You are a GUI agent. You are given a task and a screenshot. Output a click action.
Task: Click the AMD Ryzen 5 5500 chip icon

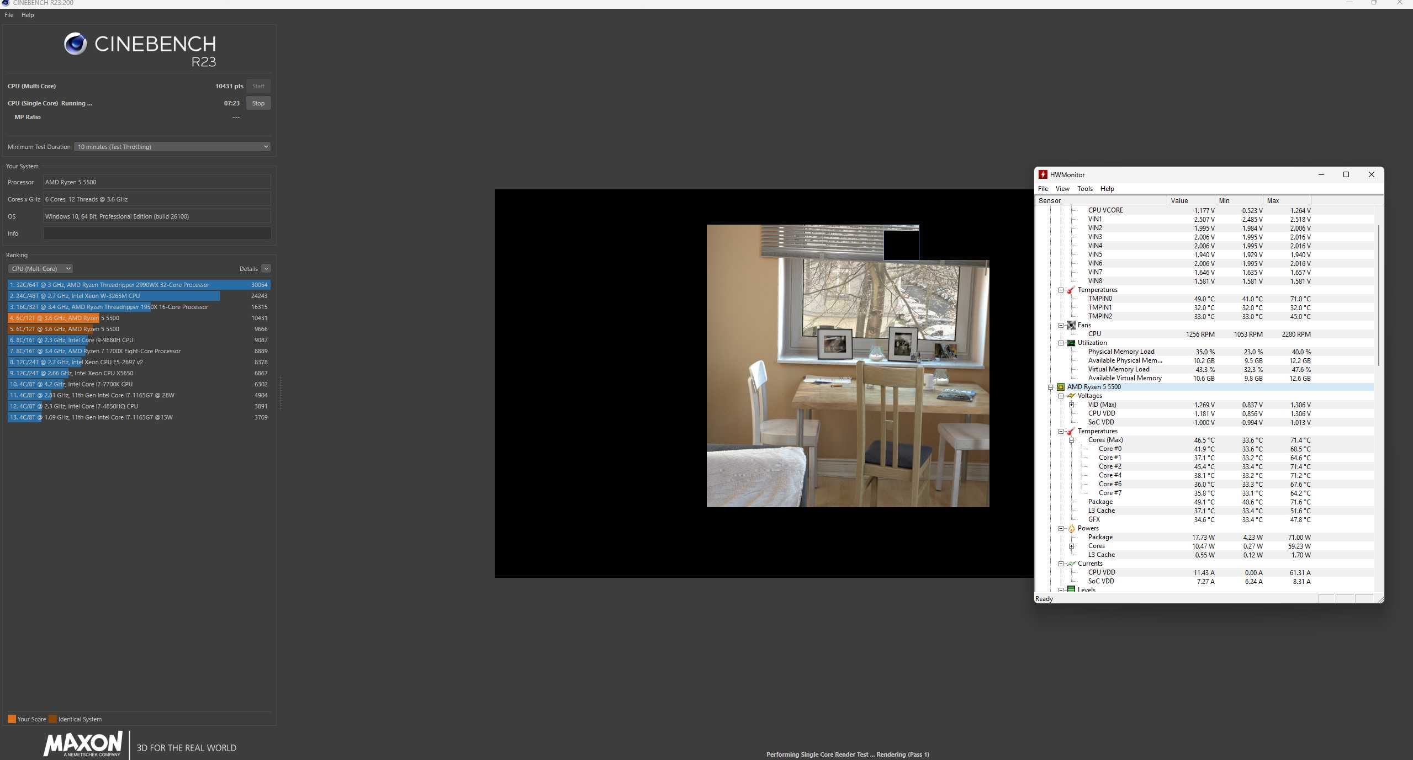pos(1060,387)
